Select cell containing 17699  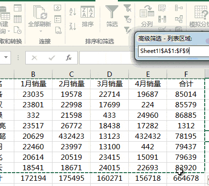click(109, 105)
